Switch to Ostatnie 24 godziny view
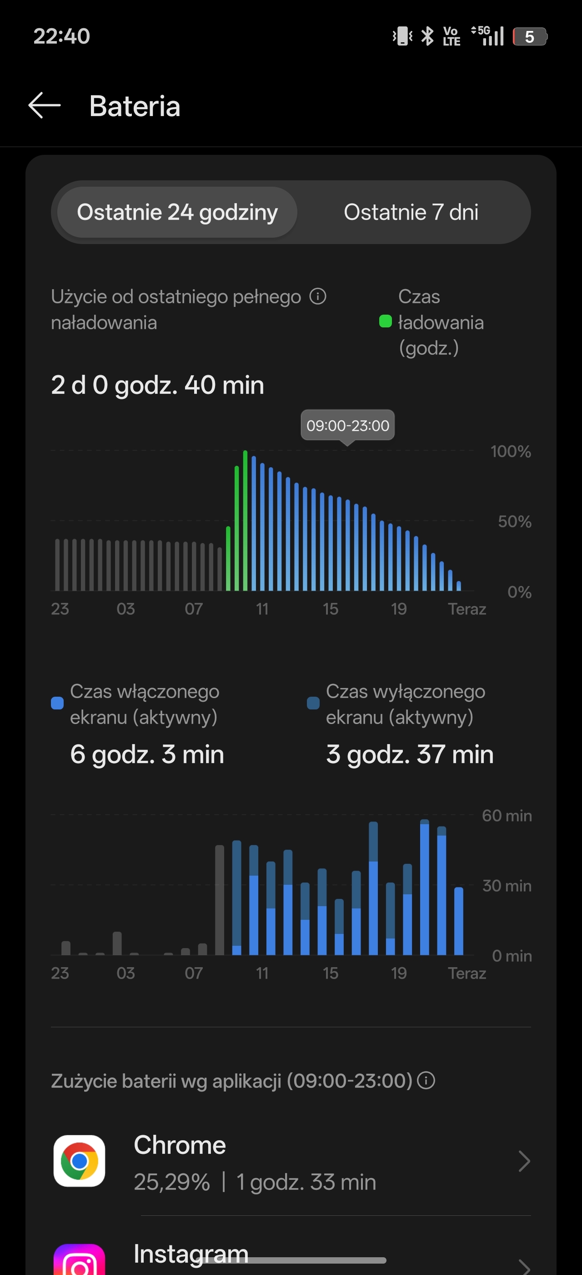The width and height of the screenshot is (582, 1275). (177, 212)
